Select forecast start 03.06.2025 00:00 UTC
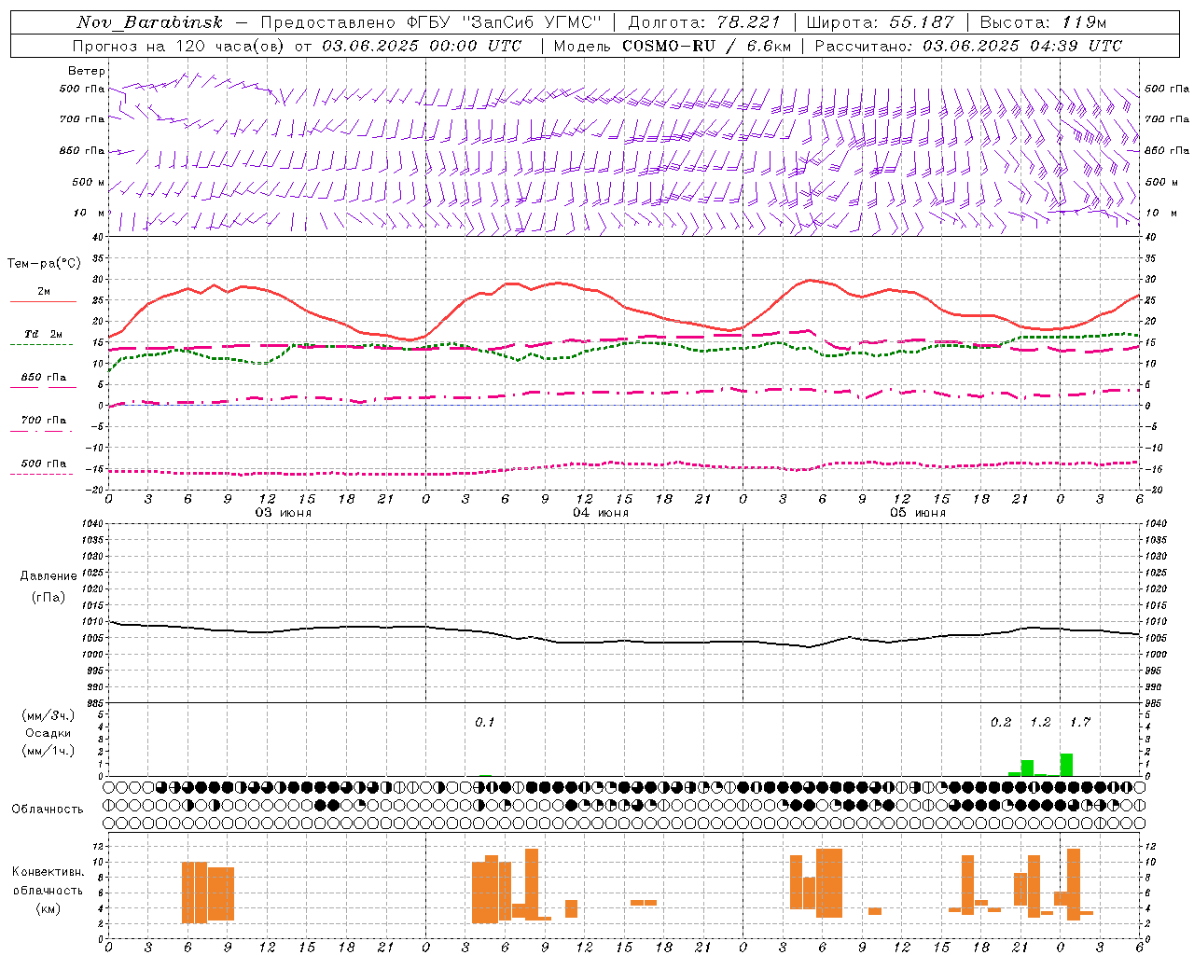 [423, 46]
